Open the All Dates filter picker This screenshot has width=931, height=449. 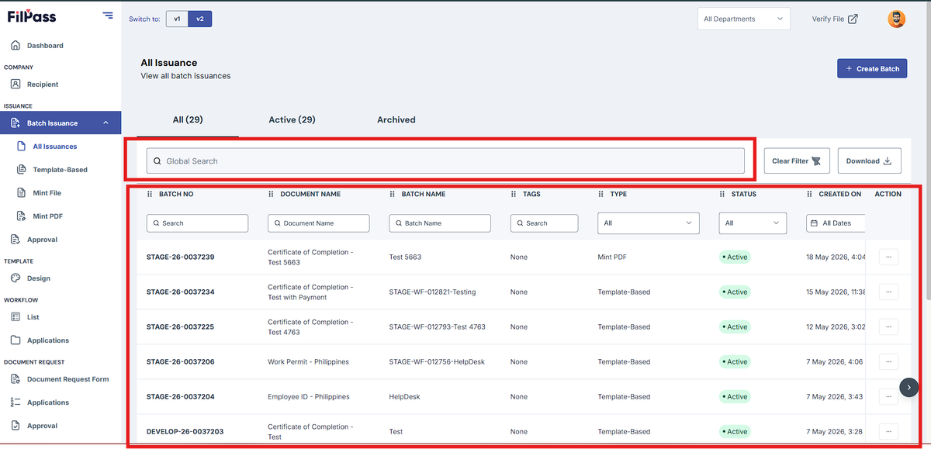(x=836, y=223)
